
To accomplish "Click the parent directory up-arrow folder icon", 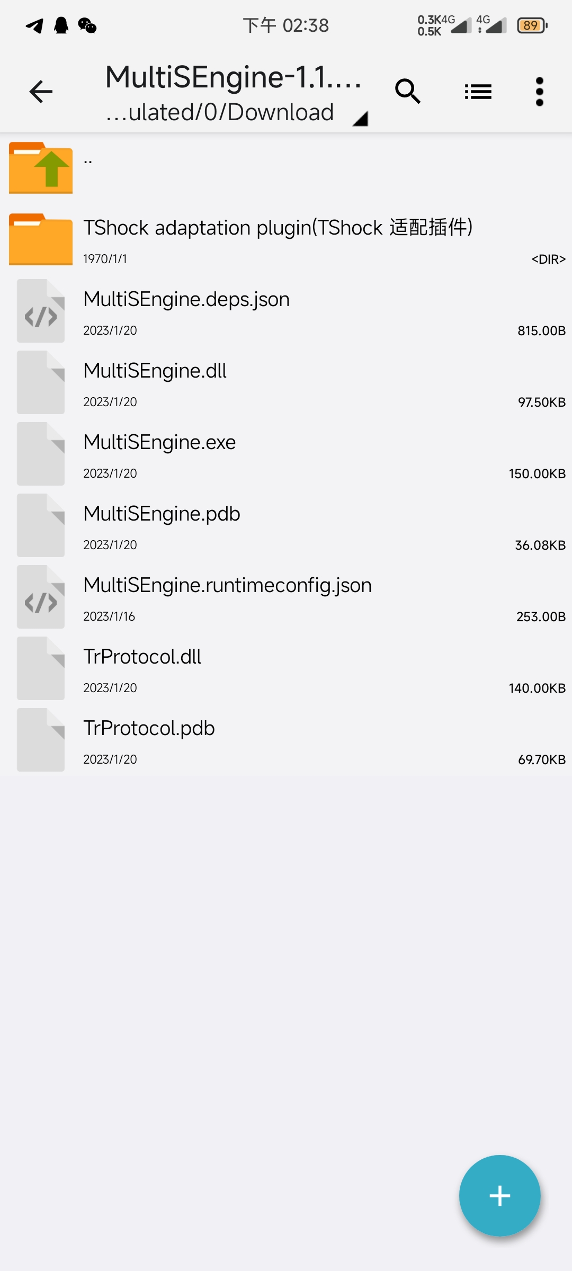I will [40, 167].
